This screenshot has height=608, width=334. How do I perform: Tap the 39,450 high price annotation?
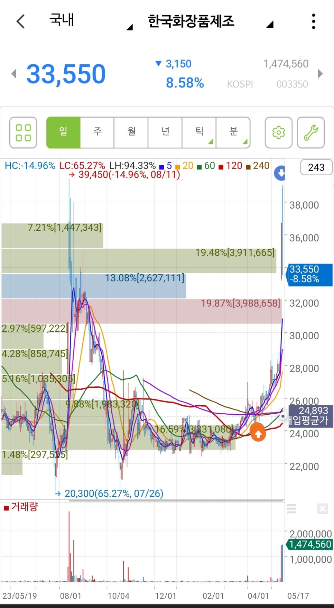pyautogui.click(x=129, y=175)
